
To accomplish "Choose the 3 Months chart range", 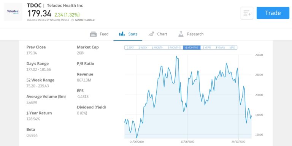I will coord(174,47).
